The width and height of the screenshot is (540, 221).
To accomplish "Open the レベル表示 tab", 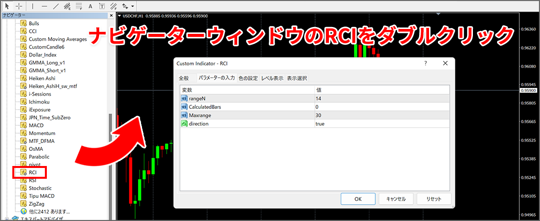I will point(272,78).
